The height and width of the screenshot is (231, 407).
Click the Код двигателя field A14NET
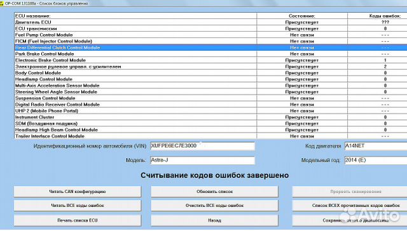tap(376, 146)
